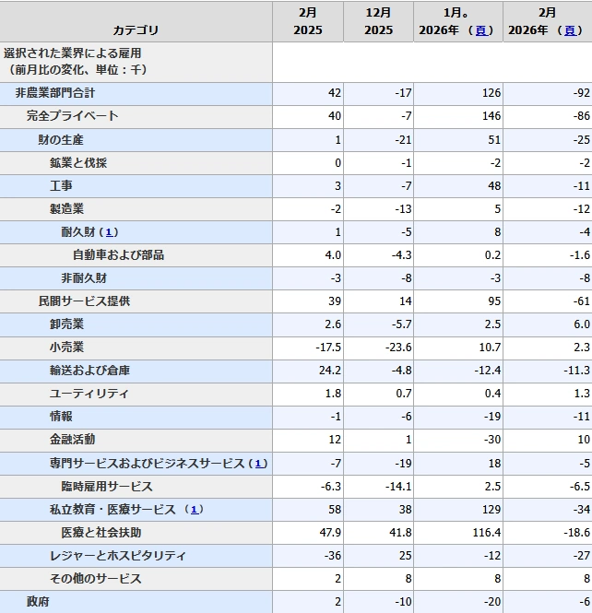Click the 輸送および倉庫 row label
The height and width of the screenshot is (613, 592).
(x=89, y=371)
